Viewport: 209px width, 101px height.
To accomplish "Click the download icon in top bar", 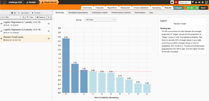I will point(196,2).
